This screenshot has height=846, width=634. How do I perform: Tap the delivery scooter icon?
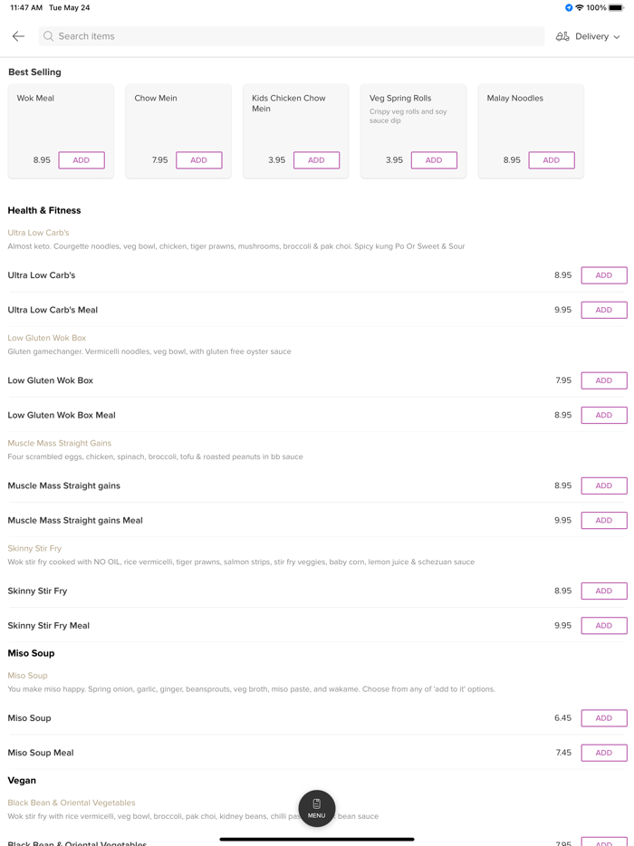pos(562,36)
